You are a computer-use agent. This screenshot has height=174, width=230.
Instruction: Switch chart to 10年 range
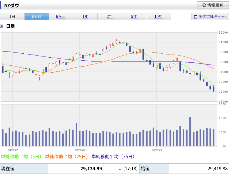pyautogui.click(x=158, y=17)
